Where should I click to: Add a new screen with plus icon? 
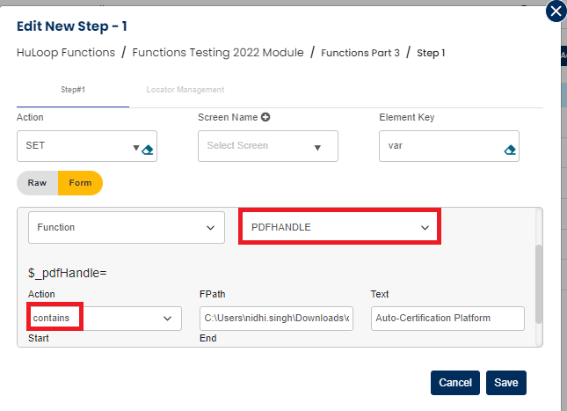[x=265, y=117]
